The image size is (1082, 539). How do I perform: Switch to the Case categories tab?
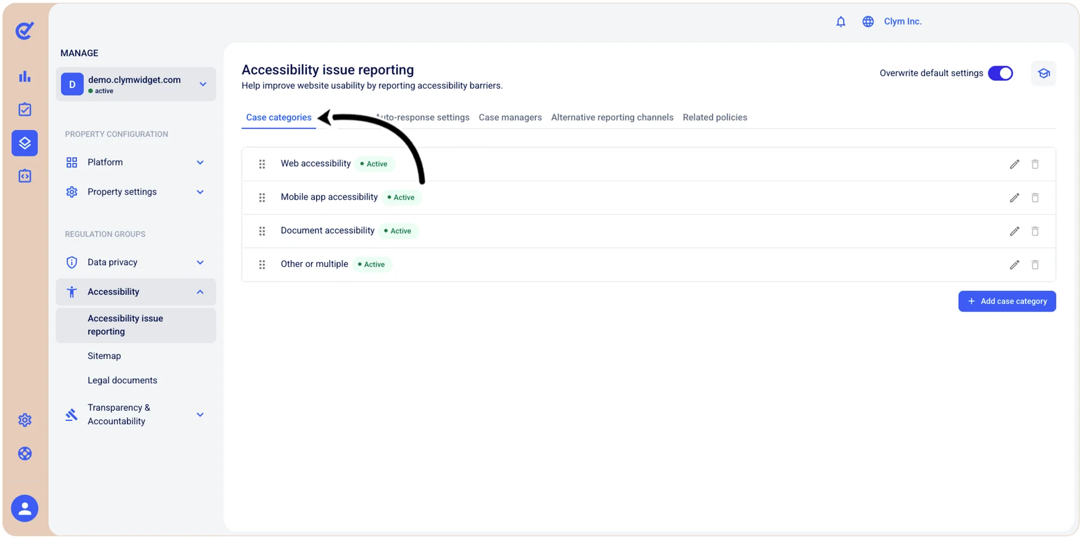tap(279, 117)
